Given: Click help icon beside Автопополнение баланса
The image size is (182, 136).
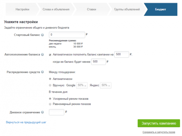Looking at the screenshot, I should tap(42, 54).
